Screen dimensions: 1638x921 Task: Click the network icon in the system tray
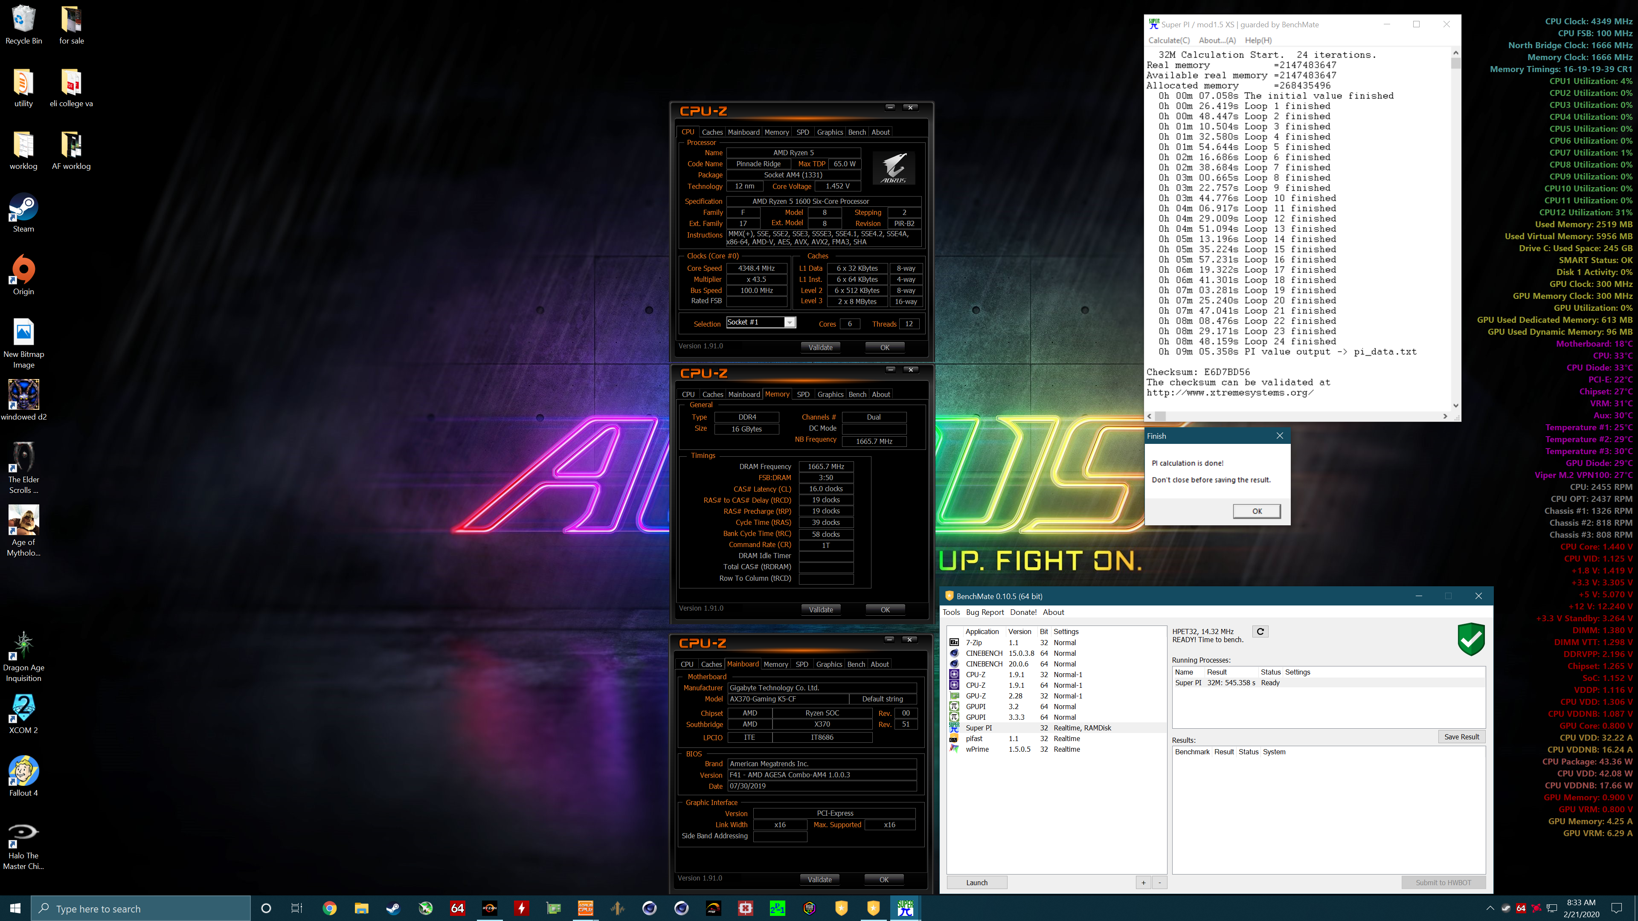[x=1551, y=908]
